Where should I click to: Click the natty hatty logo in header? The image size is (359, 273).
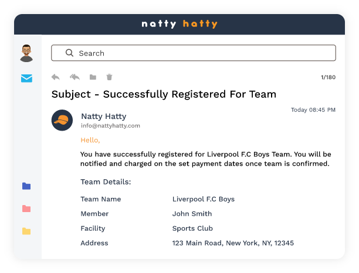coord(179,24)
